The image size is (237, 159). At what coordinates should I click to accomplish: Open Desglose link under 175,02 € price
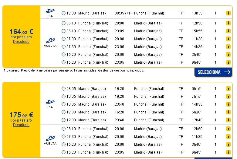(21, 125)
